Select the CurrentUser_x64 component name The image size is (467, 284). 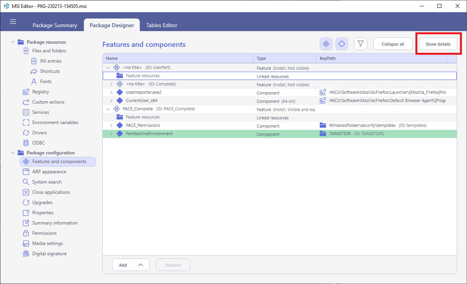click(141, 101)
